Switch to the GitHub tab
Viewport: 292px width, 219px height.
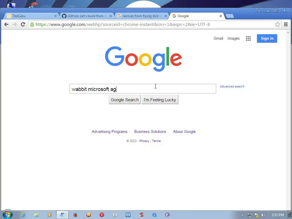[86, 16]
